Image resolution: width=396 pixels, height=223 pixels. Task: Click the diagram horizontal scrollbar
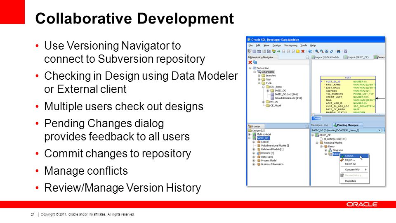348,114
